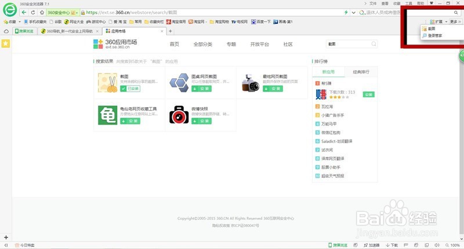Open 专题 in the store navigation
This screenshot has height=249, width=464.
[x=231, y=44]
